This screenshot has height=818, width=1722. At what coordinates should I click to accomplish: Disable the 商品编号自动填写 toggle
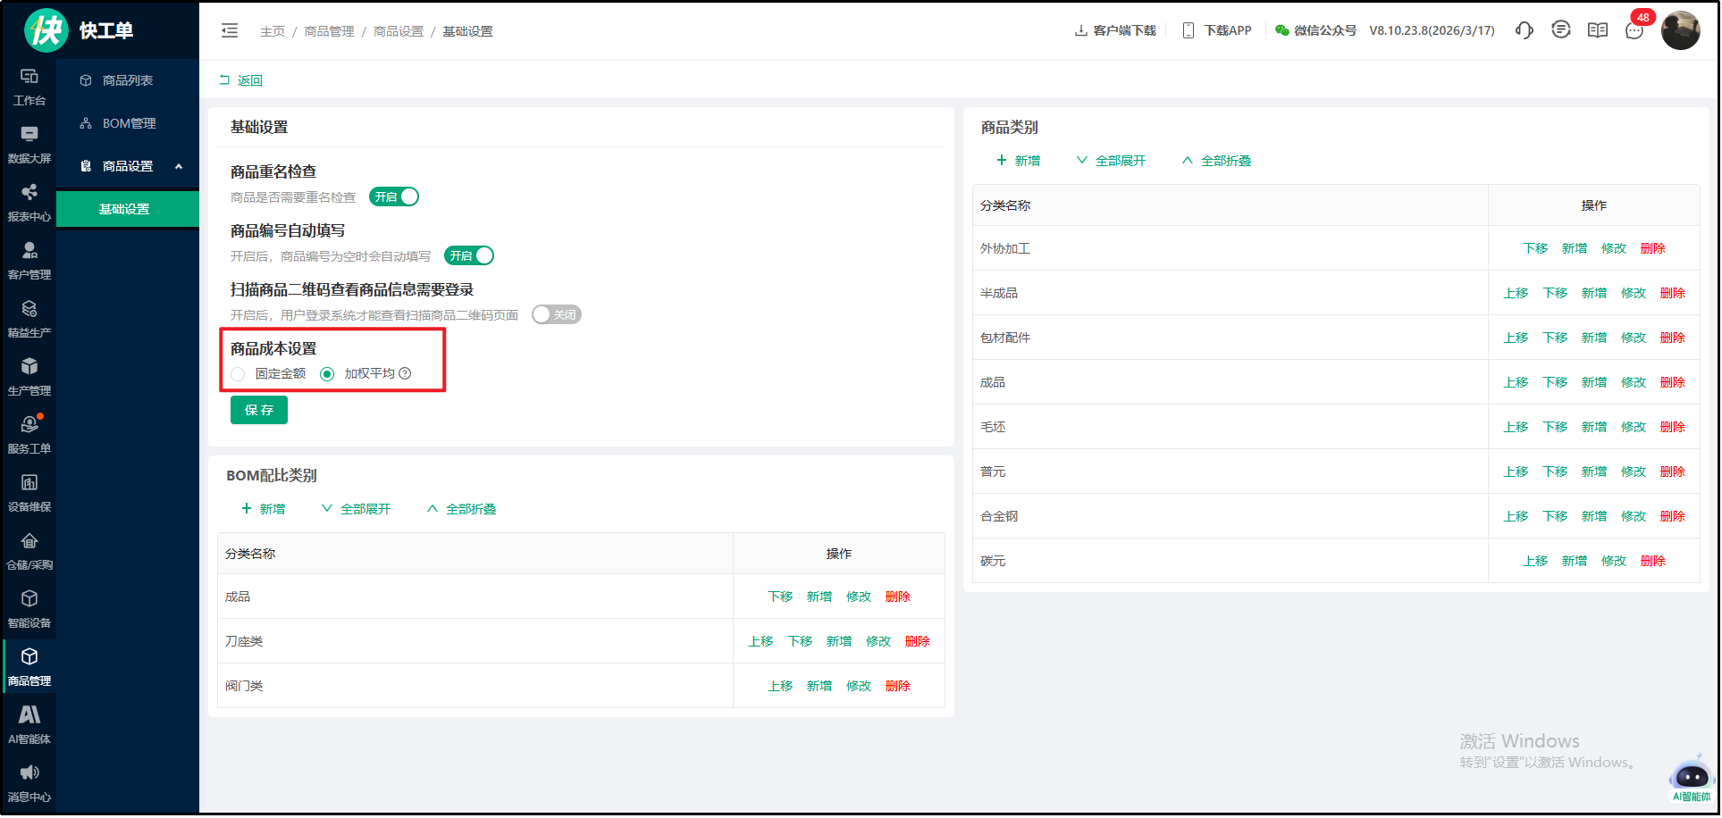point(469,255)
